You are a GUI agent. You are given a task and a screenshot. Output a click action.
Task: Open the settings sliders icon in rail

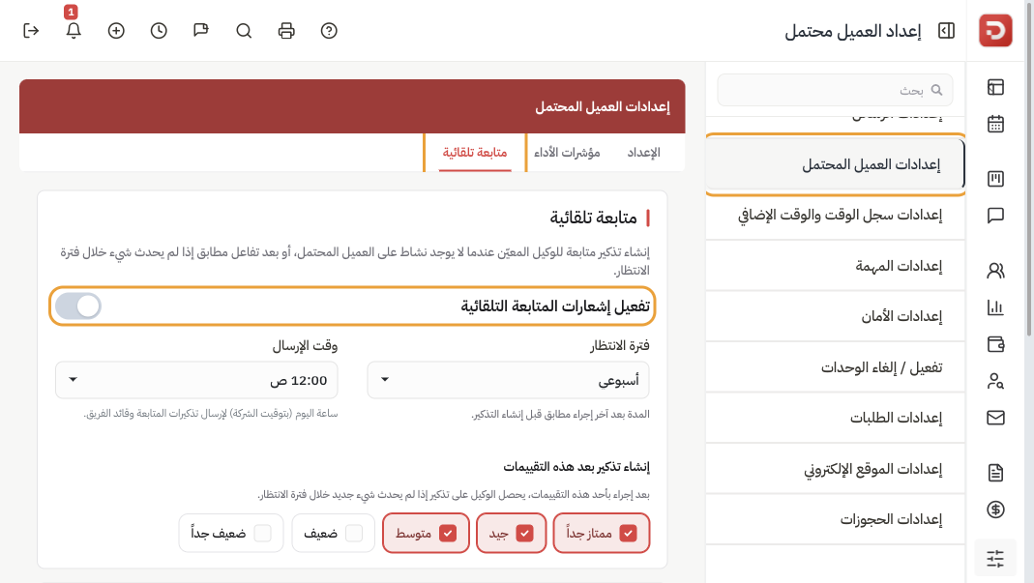(x=995, y=559)
